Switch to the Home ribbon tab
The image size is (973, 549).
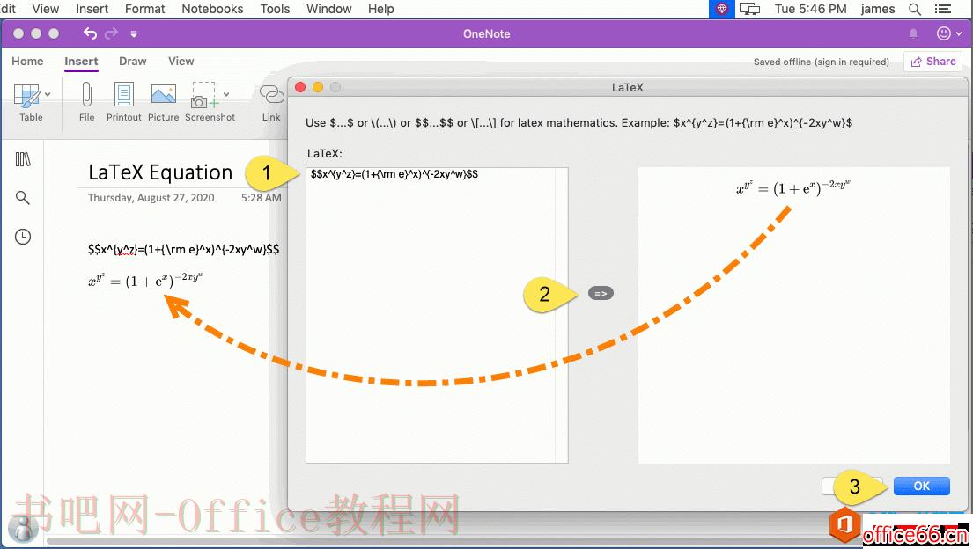[x=27, y=61]
